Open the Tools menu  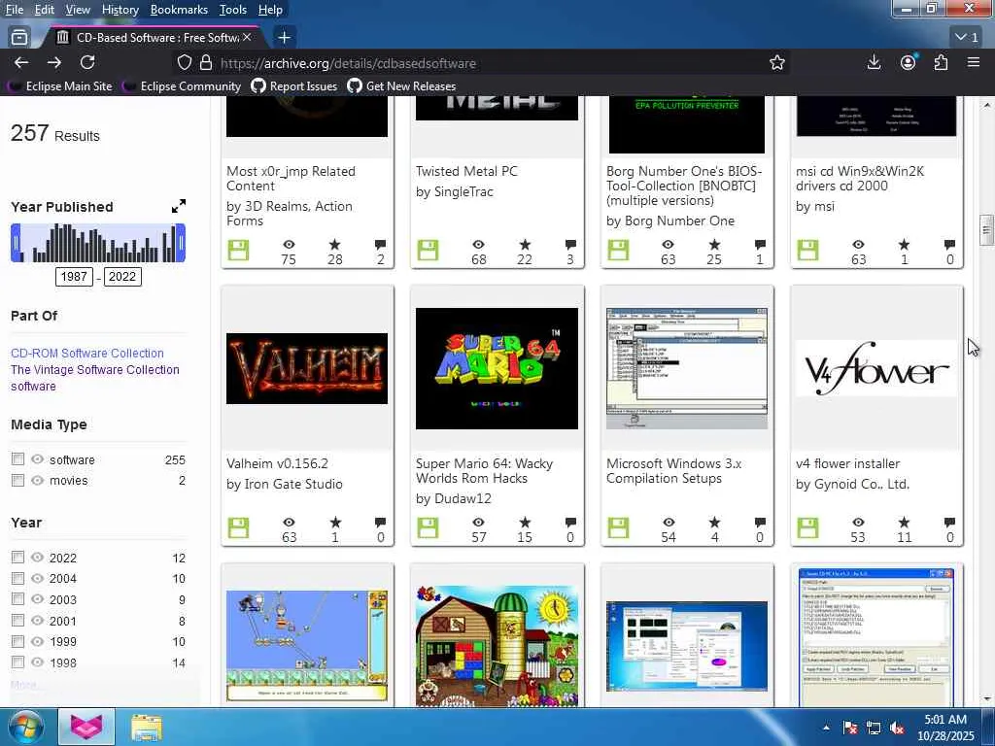[x=233, y=10]
